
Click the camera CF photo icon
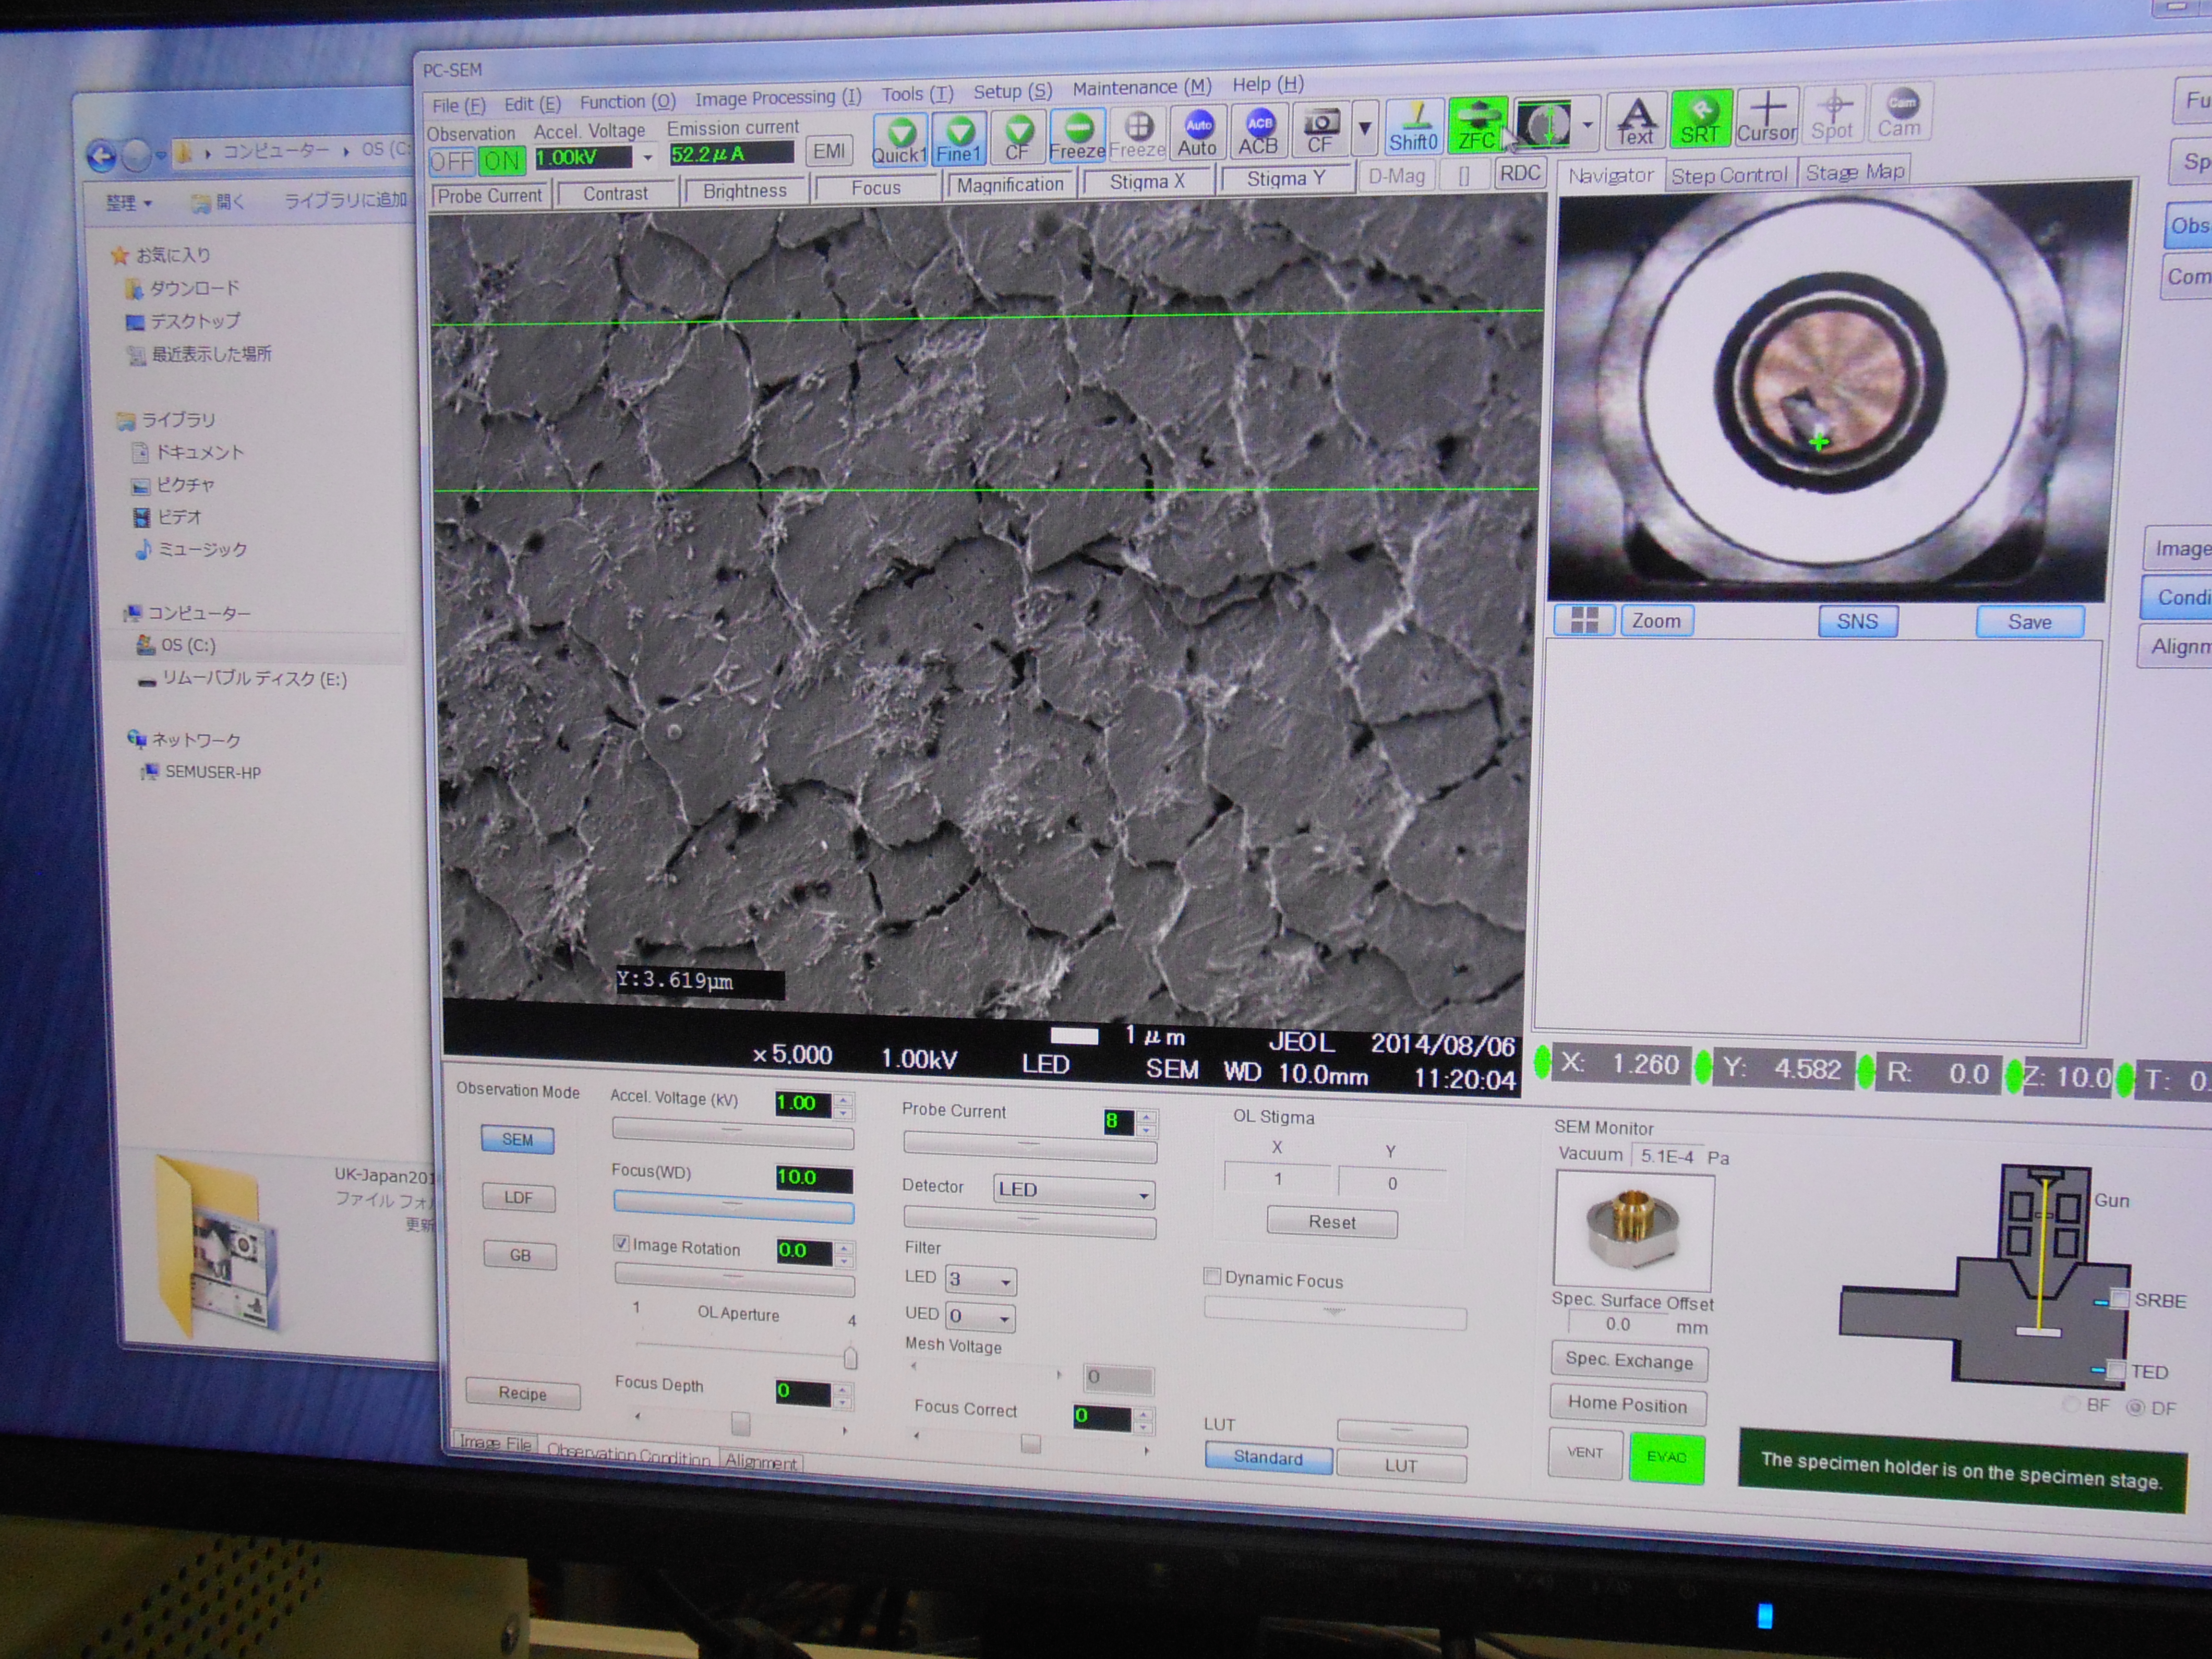click(1320, 130)
